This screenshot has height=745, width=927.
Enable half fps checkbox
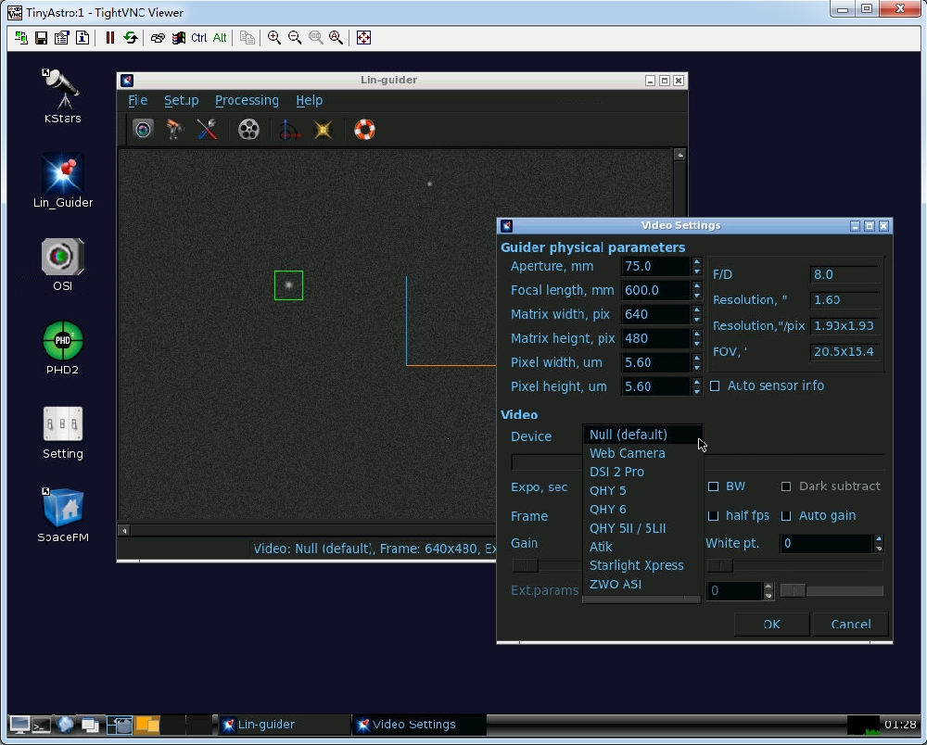[x=714, y=516]
